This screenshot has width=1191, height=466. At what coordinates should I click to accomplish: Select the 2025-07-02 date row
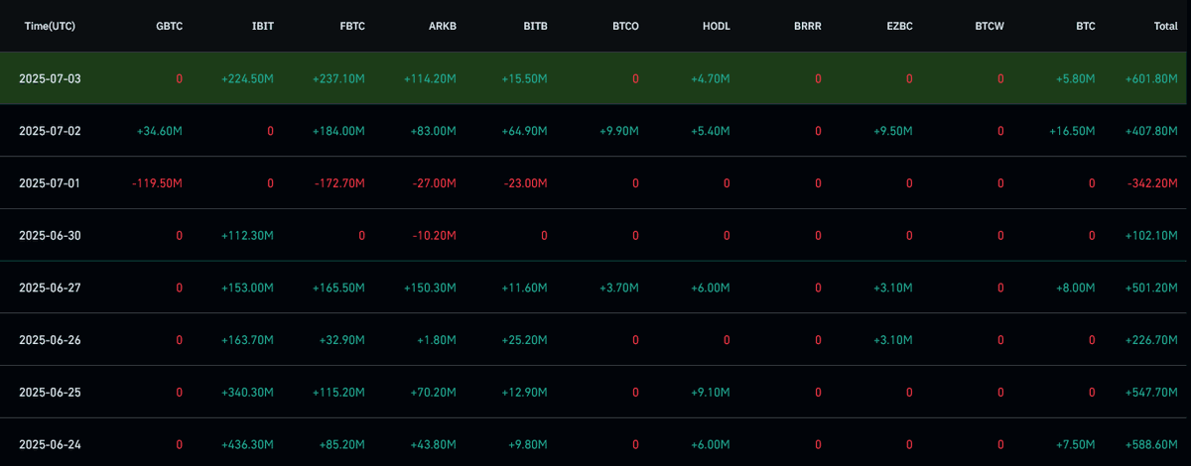(x=593, y=131)
